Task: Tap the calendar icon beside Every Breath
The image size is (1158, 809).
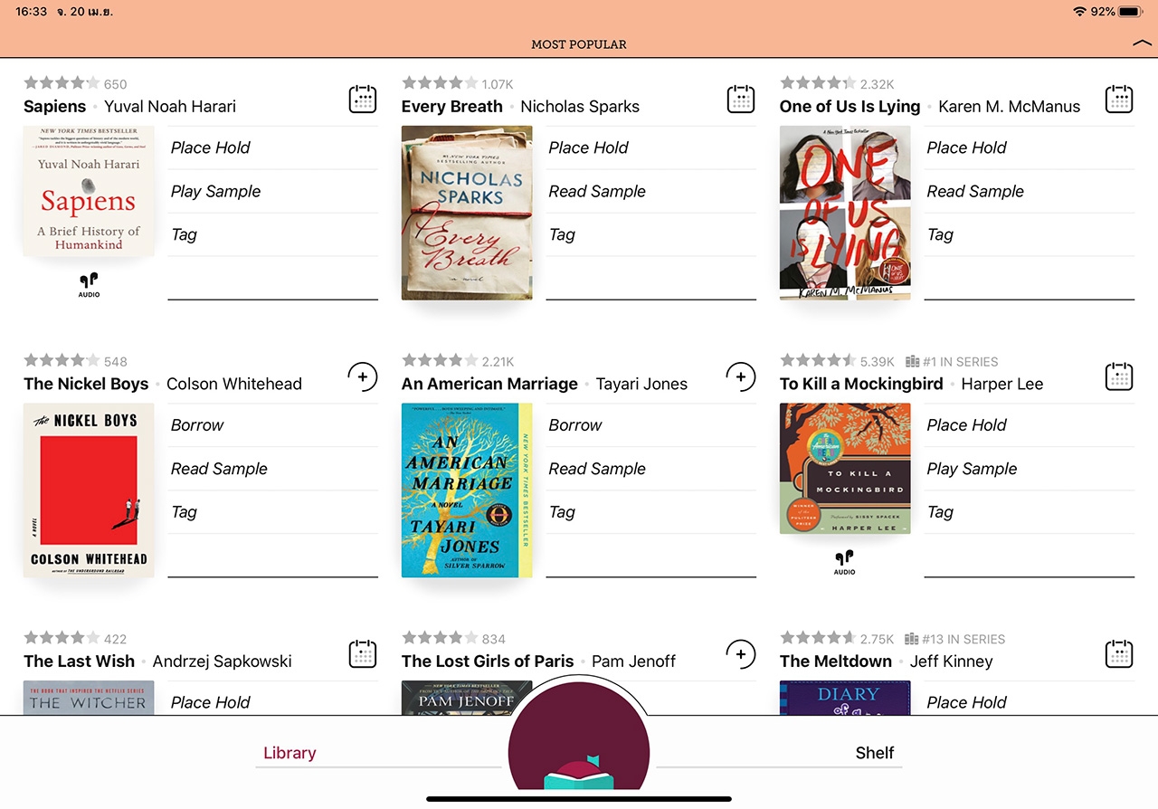Action: click(741, 100)
